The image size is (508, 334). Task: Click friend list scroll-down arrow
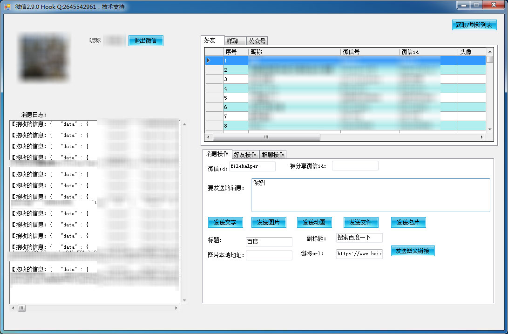pyautogui.click(x=489, y=129)
